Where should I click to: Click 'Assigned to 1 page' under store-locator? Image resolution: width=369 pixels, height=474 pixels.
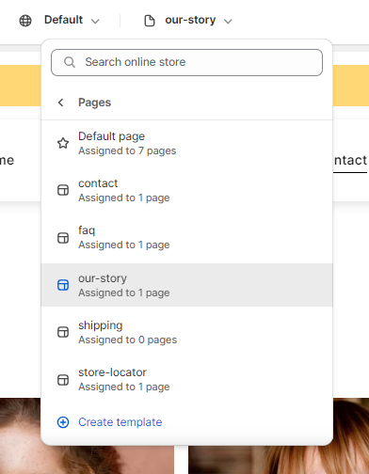[x=124, y=387]
